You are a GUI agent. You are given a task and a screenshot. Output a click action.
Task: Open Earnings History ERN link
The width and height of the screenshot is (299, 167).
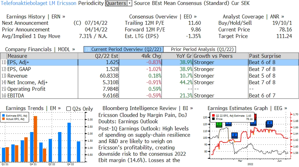click(36, 17)
